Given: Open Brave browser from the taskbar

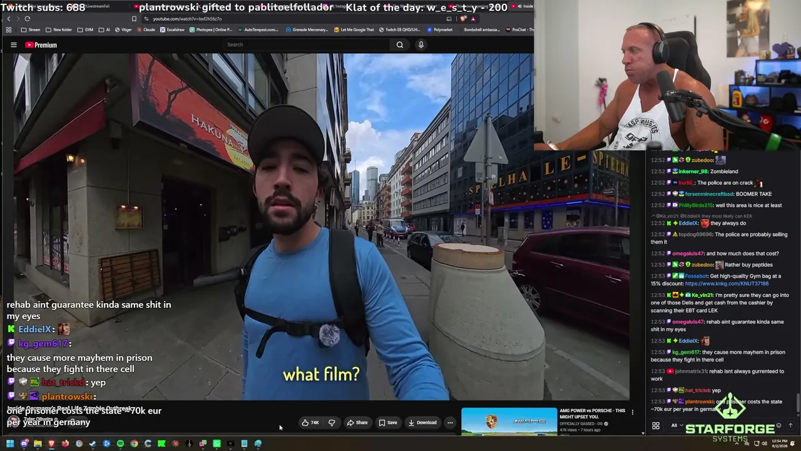Looking at the screenshot, I should coord(51,444).
